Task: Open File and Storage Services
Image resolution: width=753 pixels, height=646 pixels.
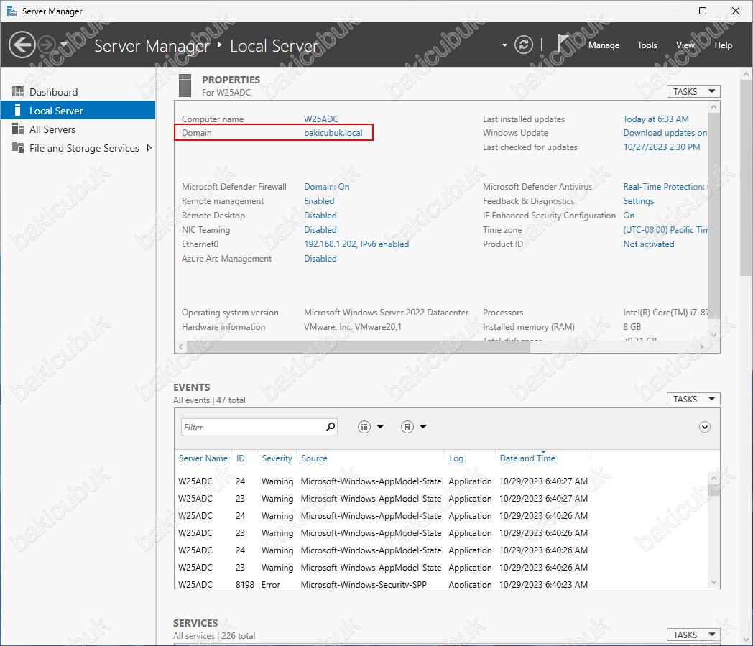Action: [78, 148]
